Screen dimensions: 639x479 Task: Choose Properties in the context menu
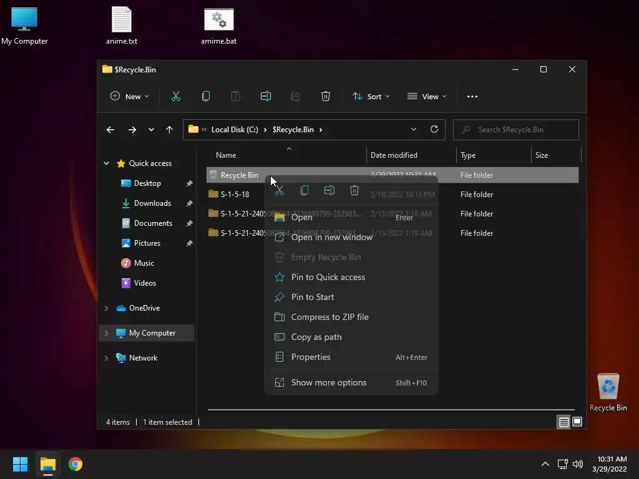tap(351, 357)
